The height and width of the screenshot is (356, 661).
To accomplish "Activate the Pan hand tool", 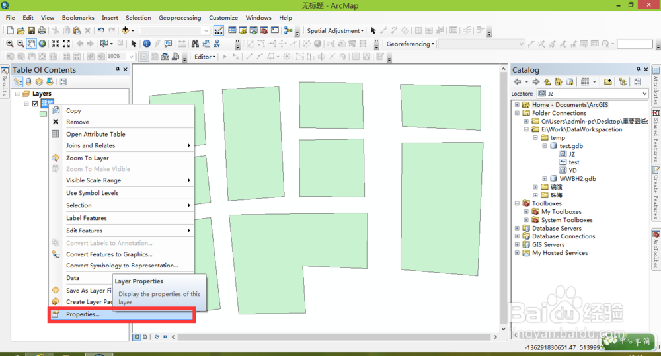I will click(32, 44).
